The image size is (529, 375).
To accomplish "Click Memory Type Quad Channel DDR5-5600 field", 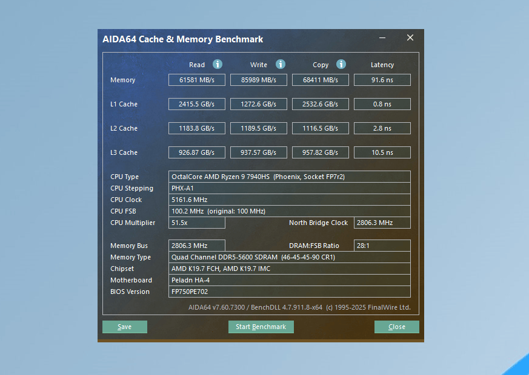I will (290, 257).
